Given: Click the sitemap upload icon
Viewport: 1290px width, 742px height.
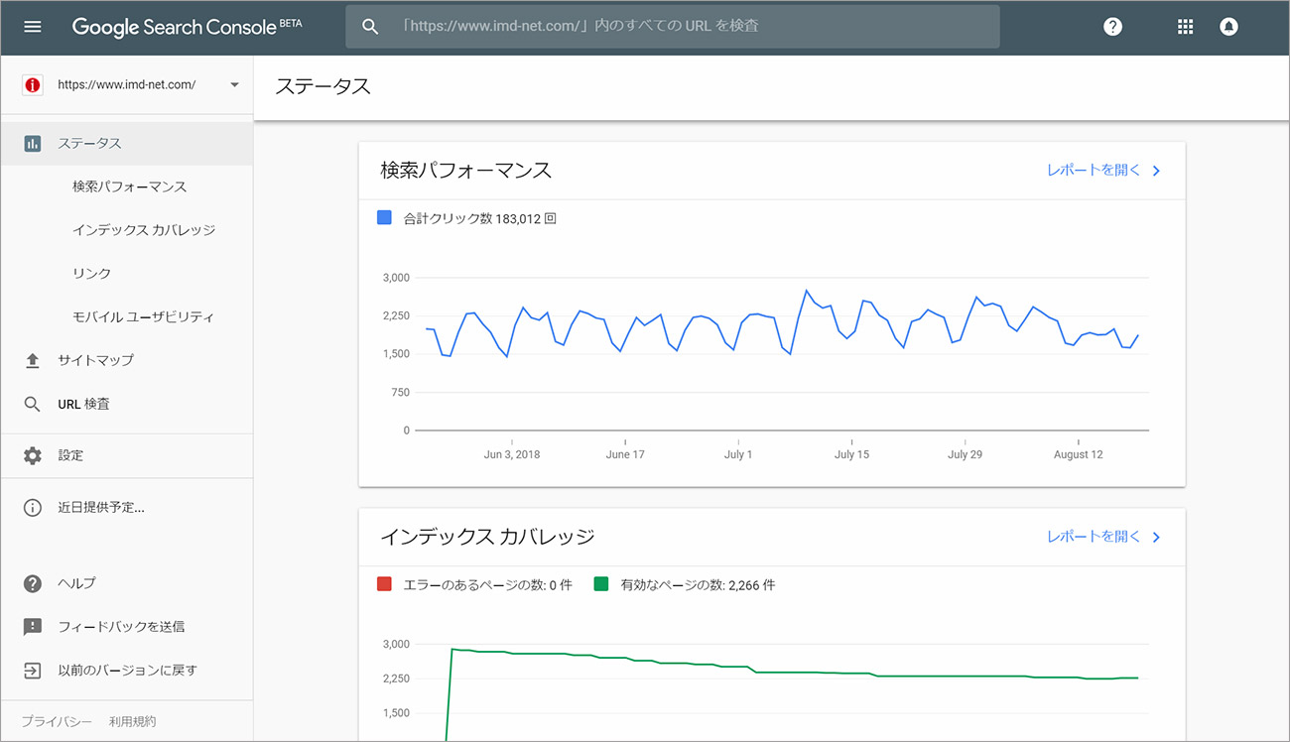Looking at the screenshot, I should (33, 361).
